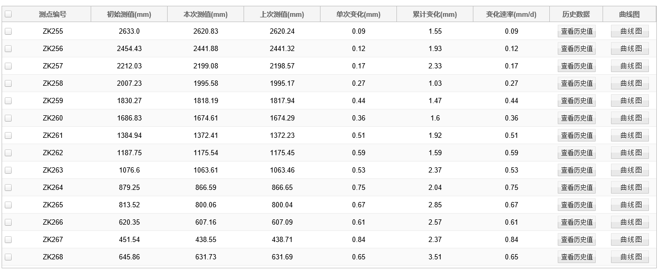
Task: Select the ZK262 row checkbox
Action: click(8, 153)
